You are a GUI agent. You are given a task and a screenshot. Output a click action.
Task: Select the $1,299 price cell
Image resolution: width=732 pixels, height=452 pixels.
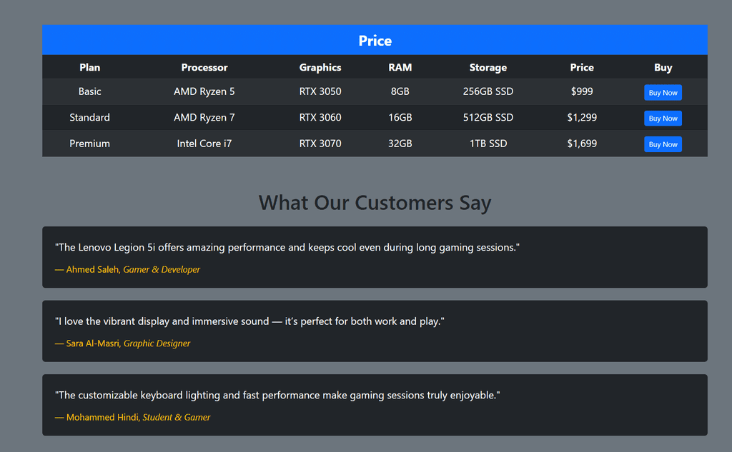click(x=582, y=117)
